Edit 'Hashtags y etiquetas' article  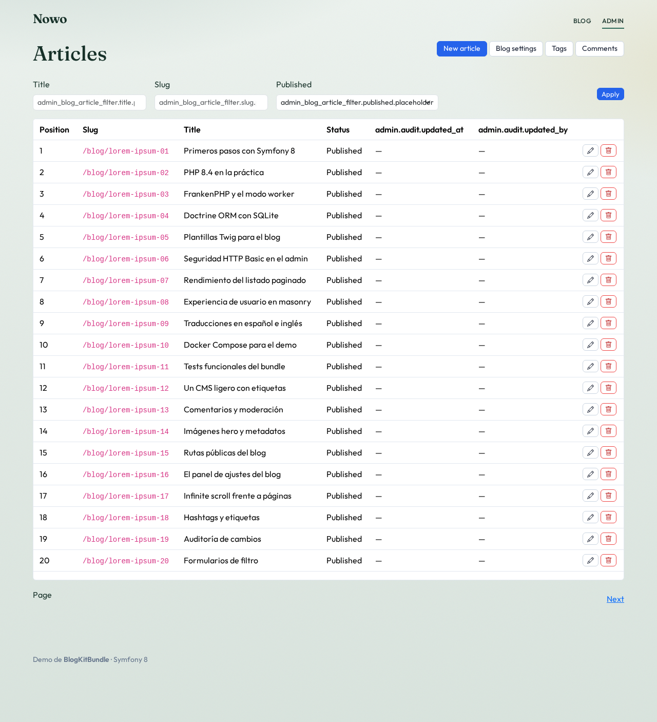590,517
